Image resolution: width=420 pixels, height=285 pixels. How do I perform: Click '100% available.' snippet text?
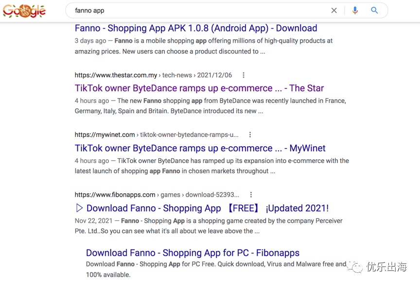108,275
